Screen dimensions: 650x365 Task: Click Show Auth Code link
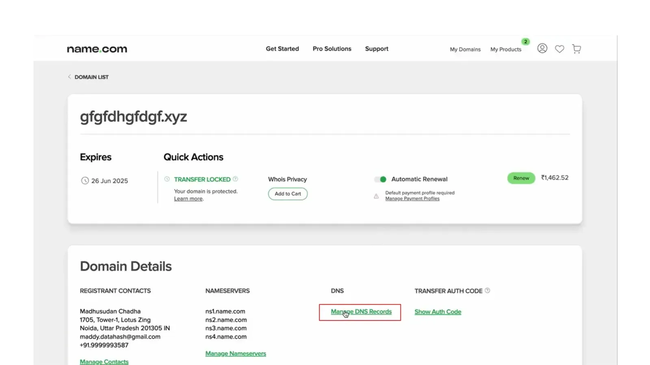tap(438, 312)
